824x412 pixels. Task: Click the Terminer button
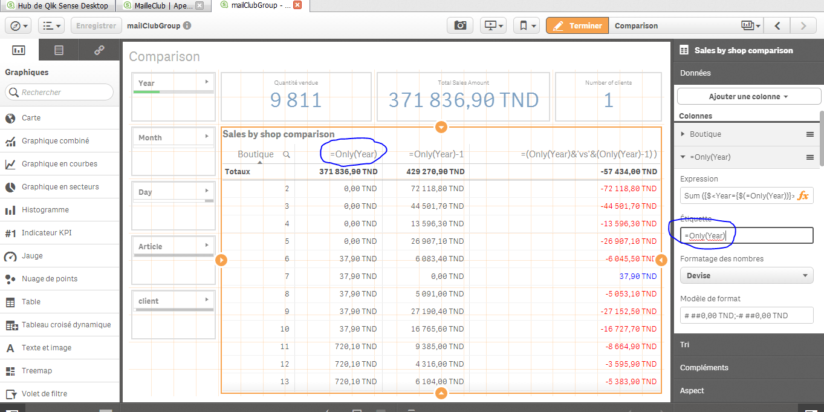[577, 25]
